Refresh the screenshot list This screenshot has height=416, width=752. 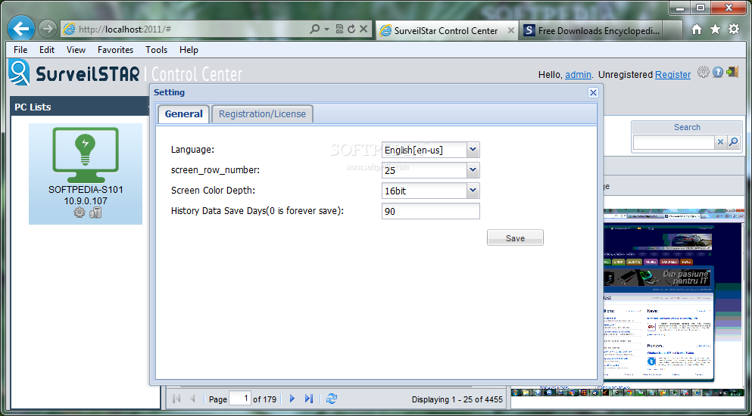332,399
